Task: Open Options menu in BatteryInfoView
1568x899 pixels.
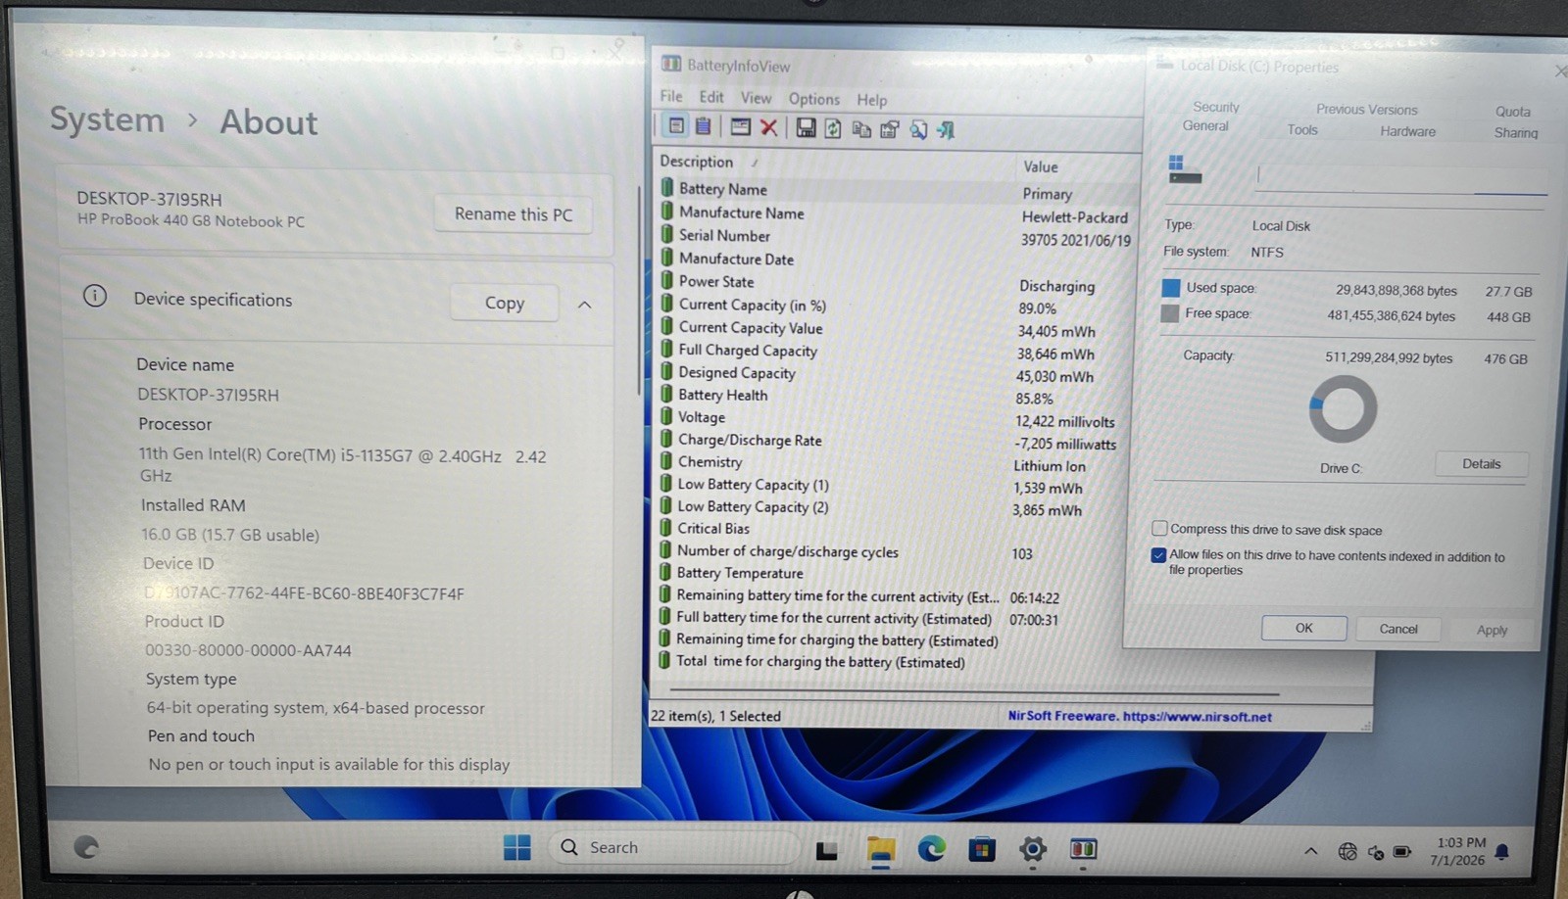Action: point(814,99)
